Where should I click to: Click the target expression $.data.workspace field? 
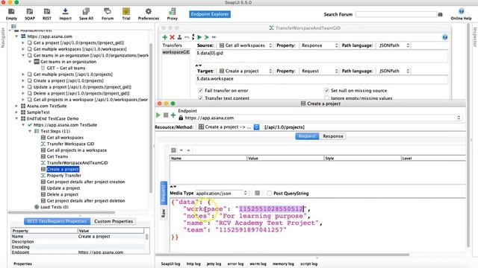[x=322, y=79]
